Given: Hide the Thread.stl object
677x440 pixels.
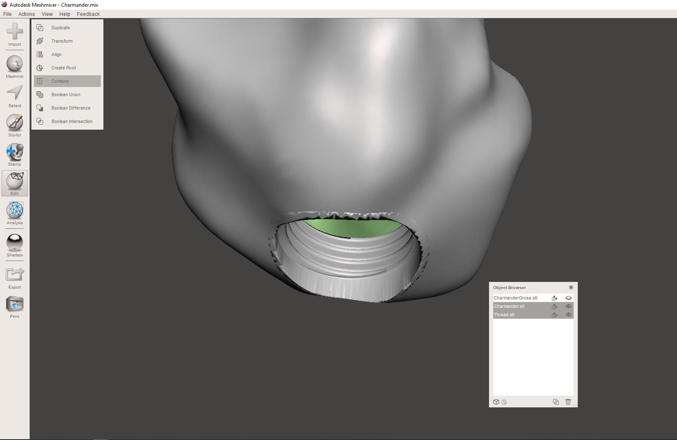Looking at the screenshot, I should [x=569, y=315].
